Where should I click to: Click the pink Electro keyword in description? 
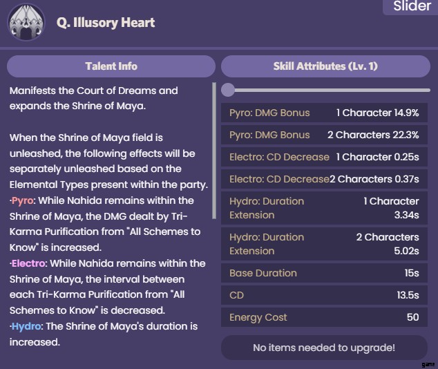tap(28, 263)
